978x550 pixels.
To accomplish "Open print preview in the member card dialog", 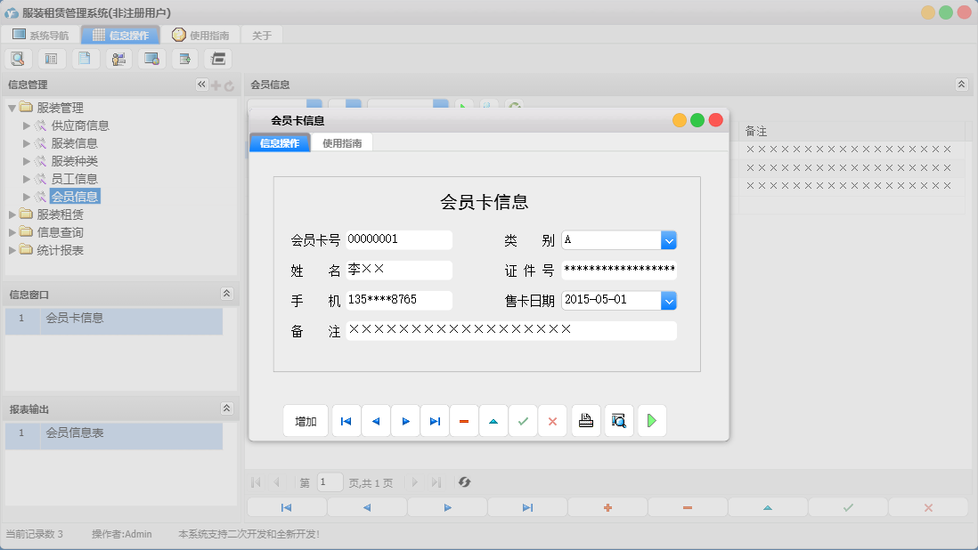I will tap(618, 420).
